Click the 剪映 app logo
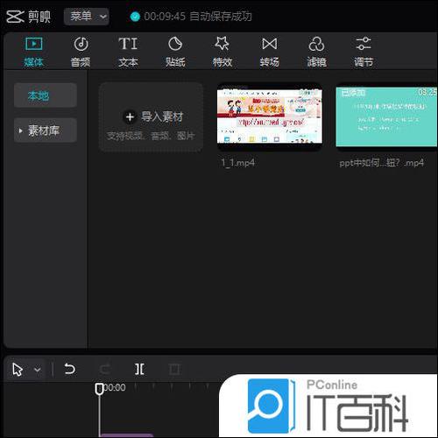 29,17
